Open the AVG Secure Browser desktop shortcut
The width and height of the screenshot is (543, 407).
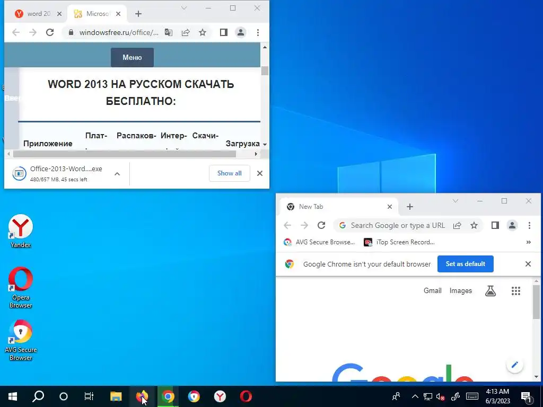pos(21,340)
